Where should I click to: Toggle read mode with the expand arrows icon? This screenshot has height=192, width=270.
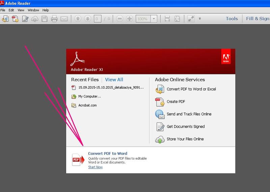tap(191, 19)
